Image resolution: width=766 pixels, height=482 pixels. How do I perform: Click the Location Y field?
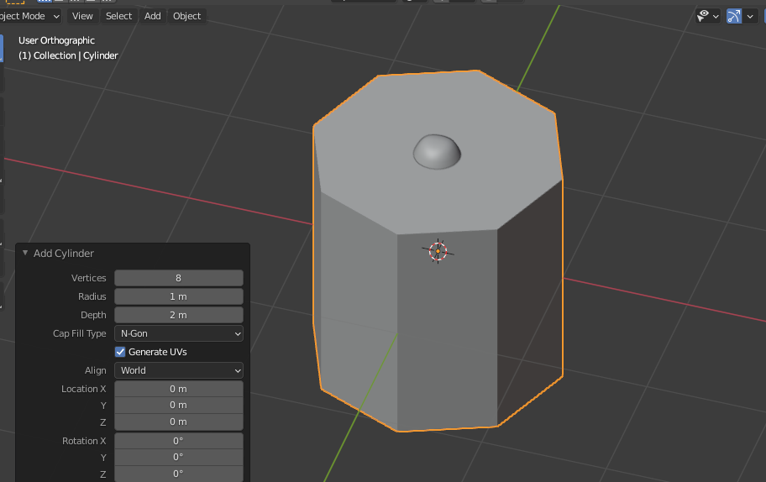coord(178,406)
